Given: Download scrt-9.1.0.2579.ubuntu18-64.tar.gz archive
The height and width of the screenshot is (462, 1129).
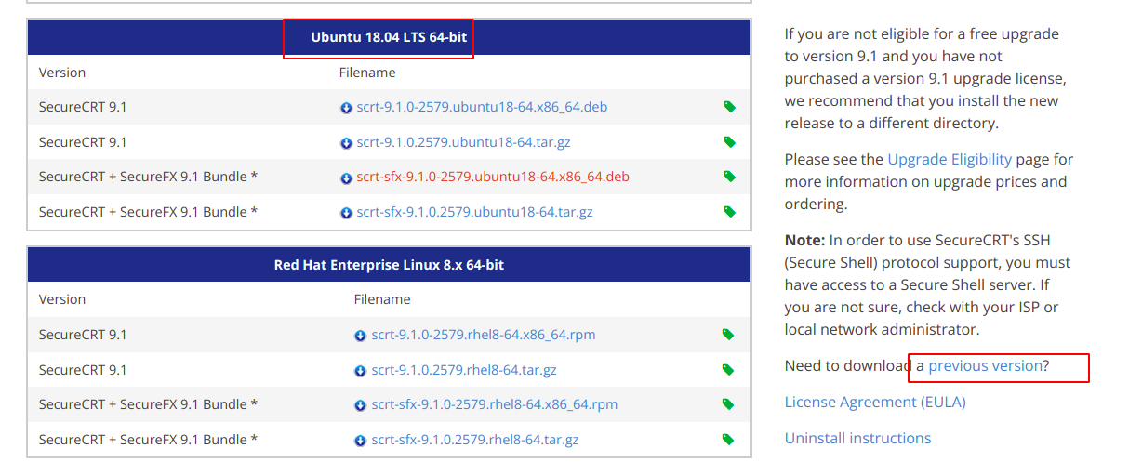Looking at the screenshot, I should click(x=463, y=142).
